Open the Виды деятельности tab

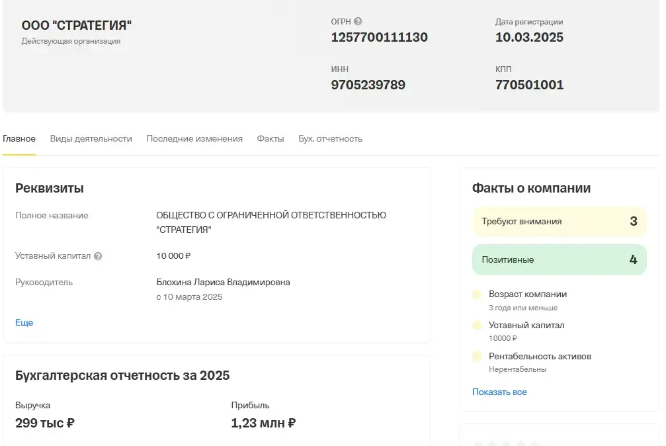(x=91, y=138)
